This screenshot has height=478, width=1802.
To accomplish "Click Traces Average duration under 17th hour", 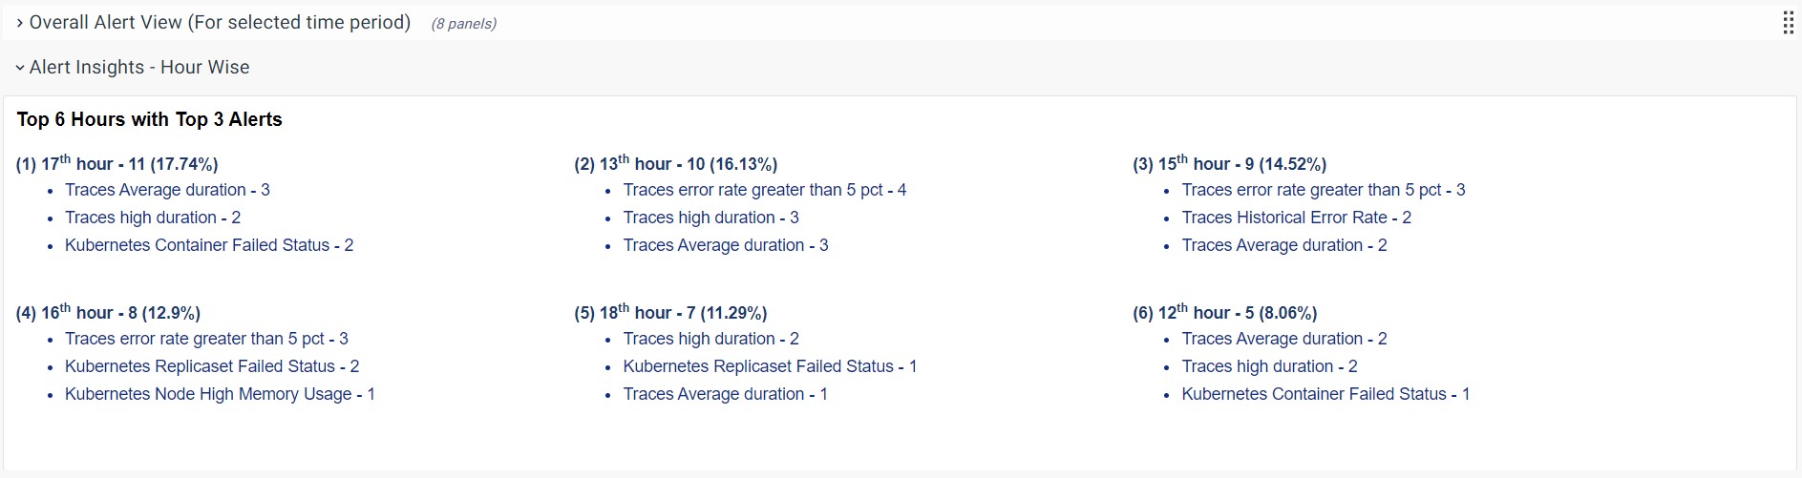I will point(167,190).
